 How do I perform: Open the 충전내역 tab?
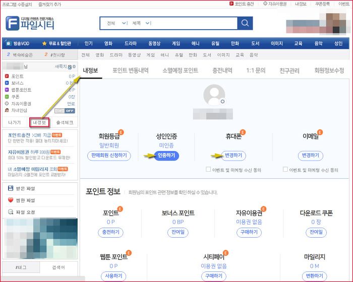click(222, 70)
